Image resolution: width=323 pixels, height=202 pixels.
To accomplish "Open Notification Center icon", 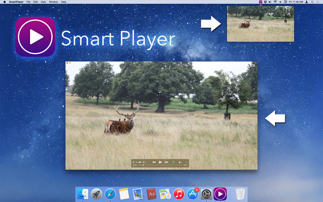I will click(318, 2).
